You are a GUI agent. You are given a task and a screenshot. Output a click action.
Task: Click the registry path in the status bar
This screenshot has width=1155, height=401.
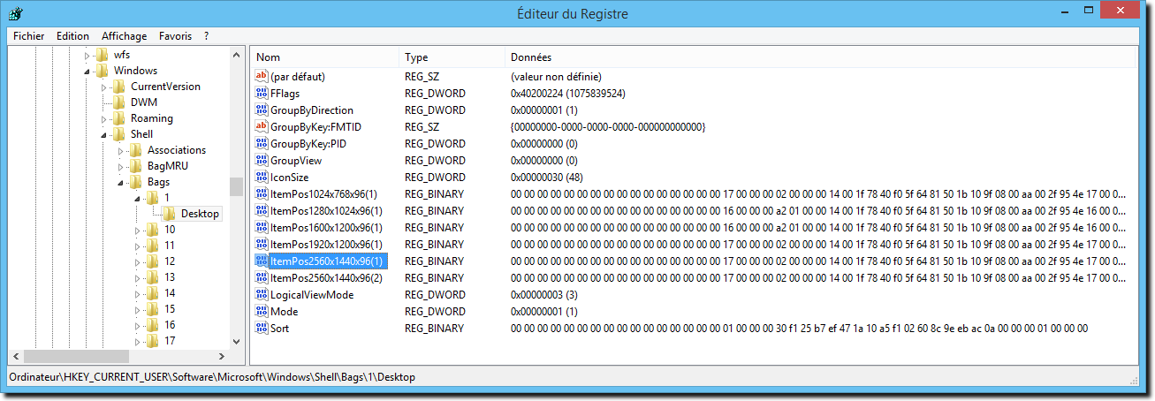(x=212, y=377)
